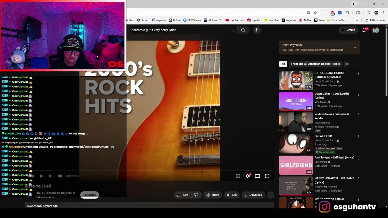388x218 pixels.
Task: Open options for SNEAK PEEK! video
Action: click(x=359, y=137)
